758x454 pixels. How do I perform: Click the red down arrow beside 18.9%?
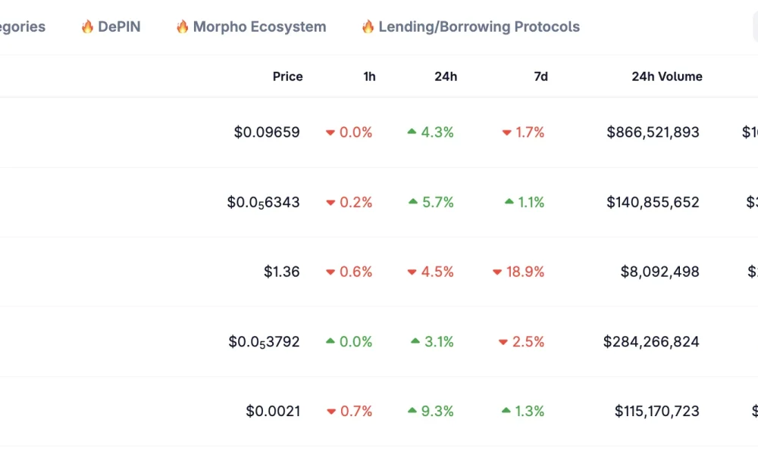point(498,272)
